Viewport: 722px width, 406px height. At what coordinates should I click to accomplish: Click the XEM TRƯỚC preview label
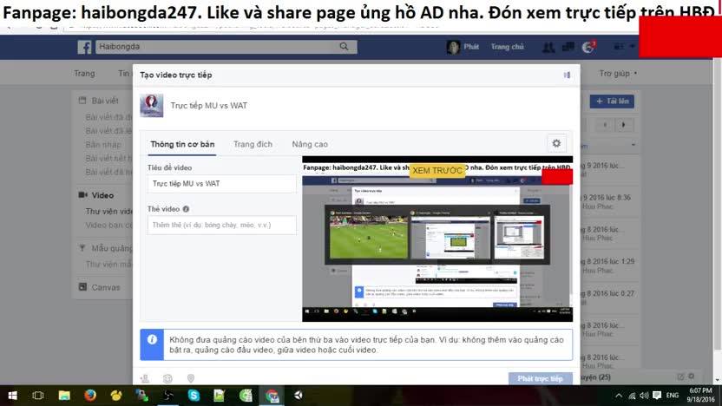tap(437, 171)
